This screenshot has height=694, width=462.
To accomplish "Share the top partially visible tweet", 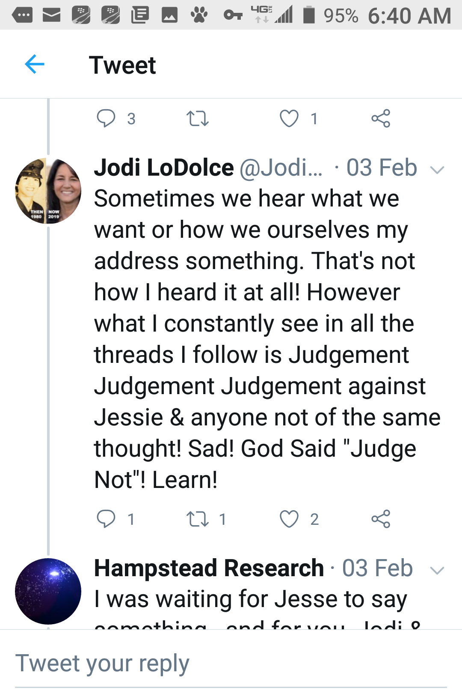I will point(381,118).
